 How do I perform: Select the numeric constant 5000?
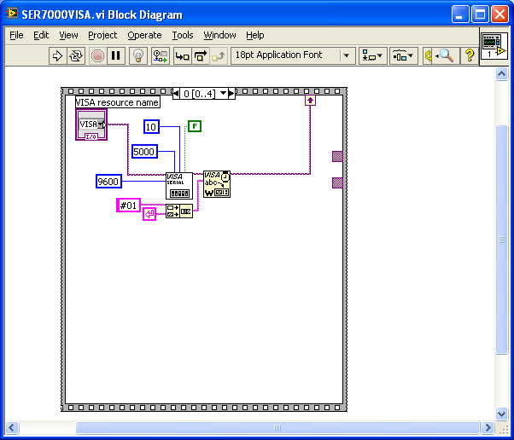[144, 152]
